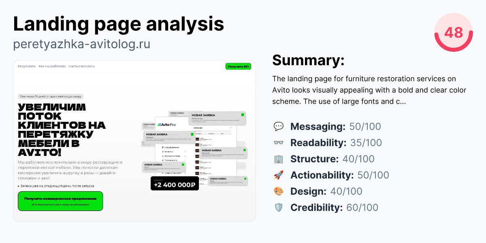This screenshot has height=243, width=486.
Task: Click the Получить КП button
Action: (238, 66)
